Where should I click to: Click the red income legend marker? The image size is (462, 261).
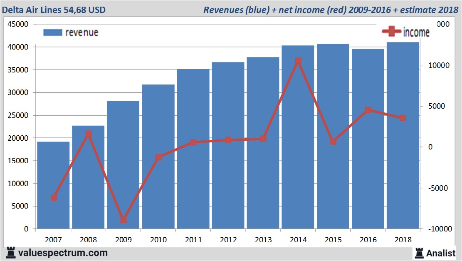click(391, 31)
